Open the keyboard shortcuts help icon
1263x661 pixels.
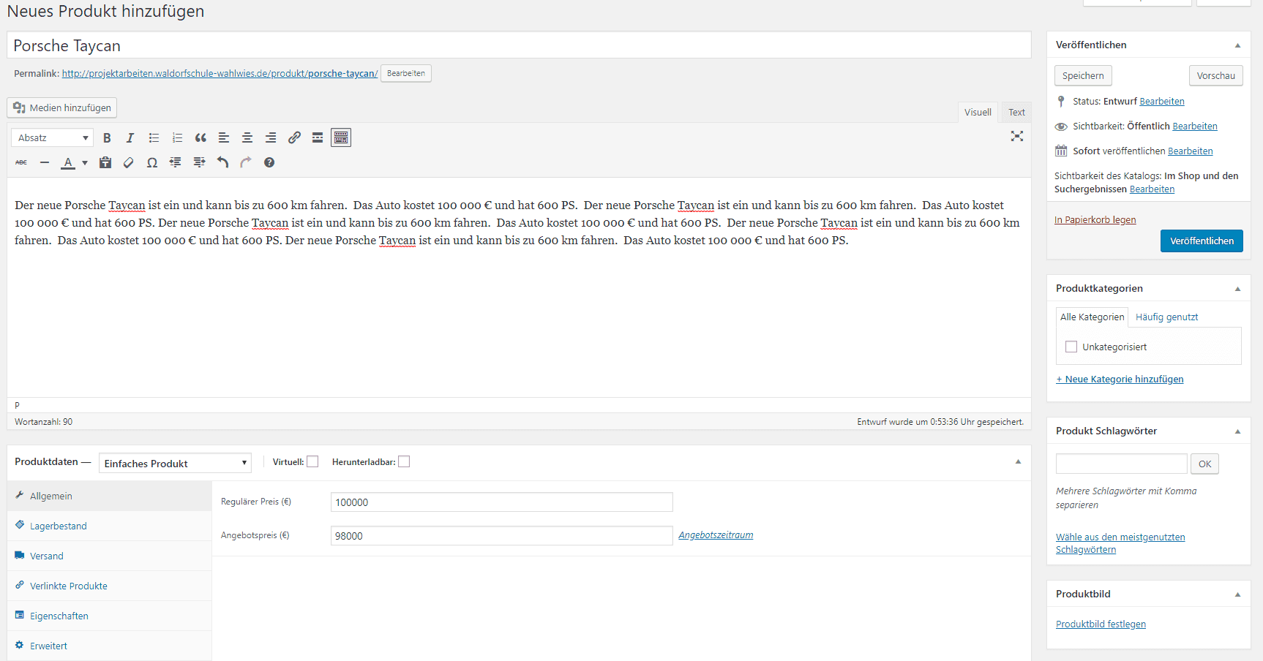(269, 162)
